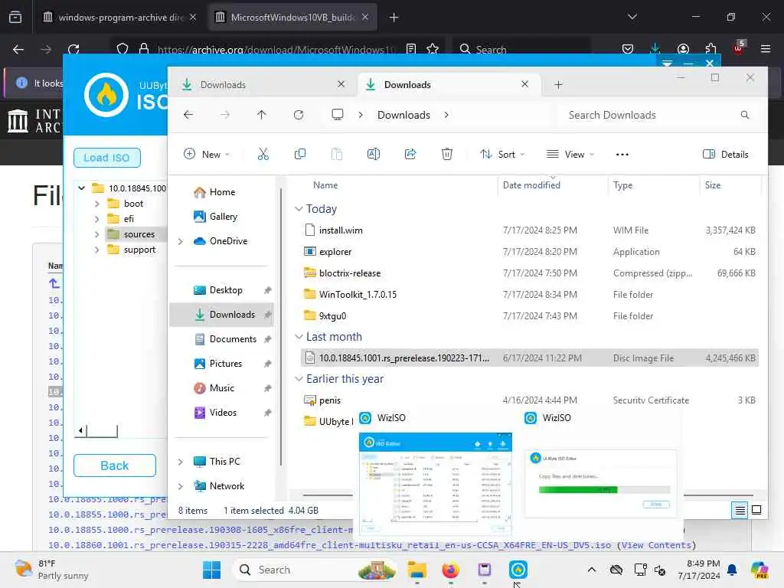784x588 pixels.
Task: Select the sources folder in ISO tree
Action: pos(139,234)
